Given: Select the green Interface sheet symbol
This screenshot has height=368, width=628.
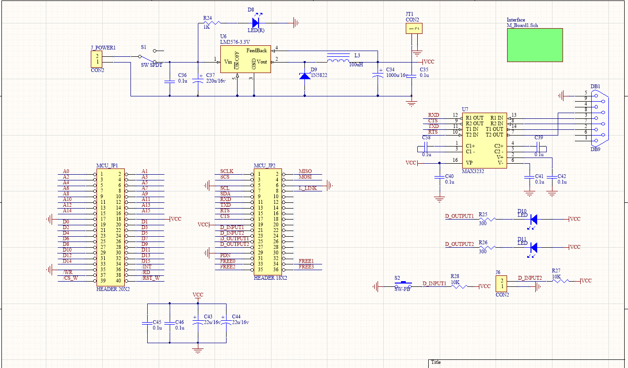Looking at the screenshot, I should coord(535,45).
